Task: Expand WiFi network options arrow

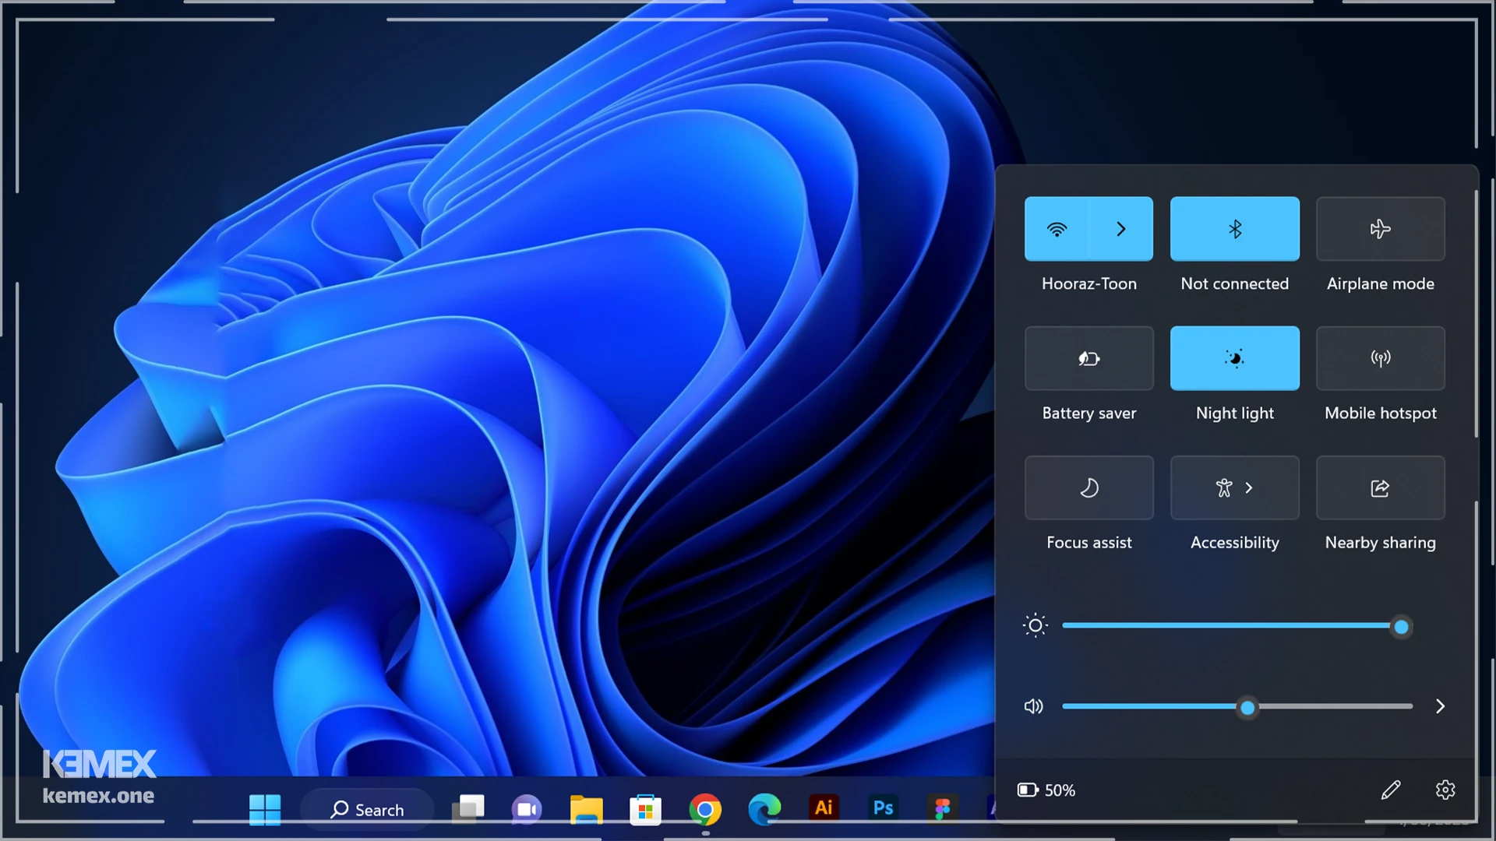Action: (x=1121, y=228)
